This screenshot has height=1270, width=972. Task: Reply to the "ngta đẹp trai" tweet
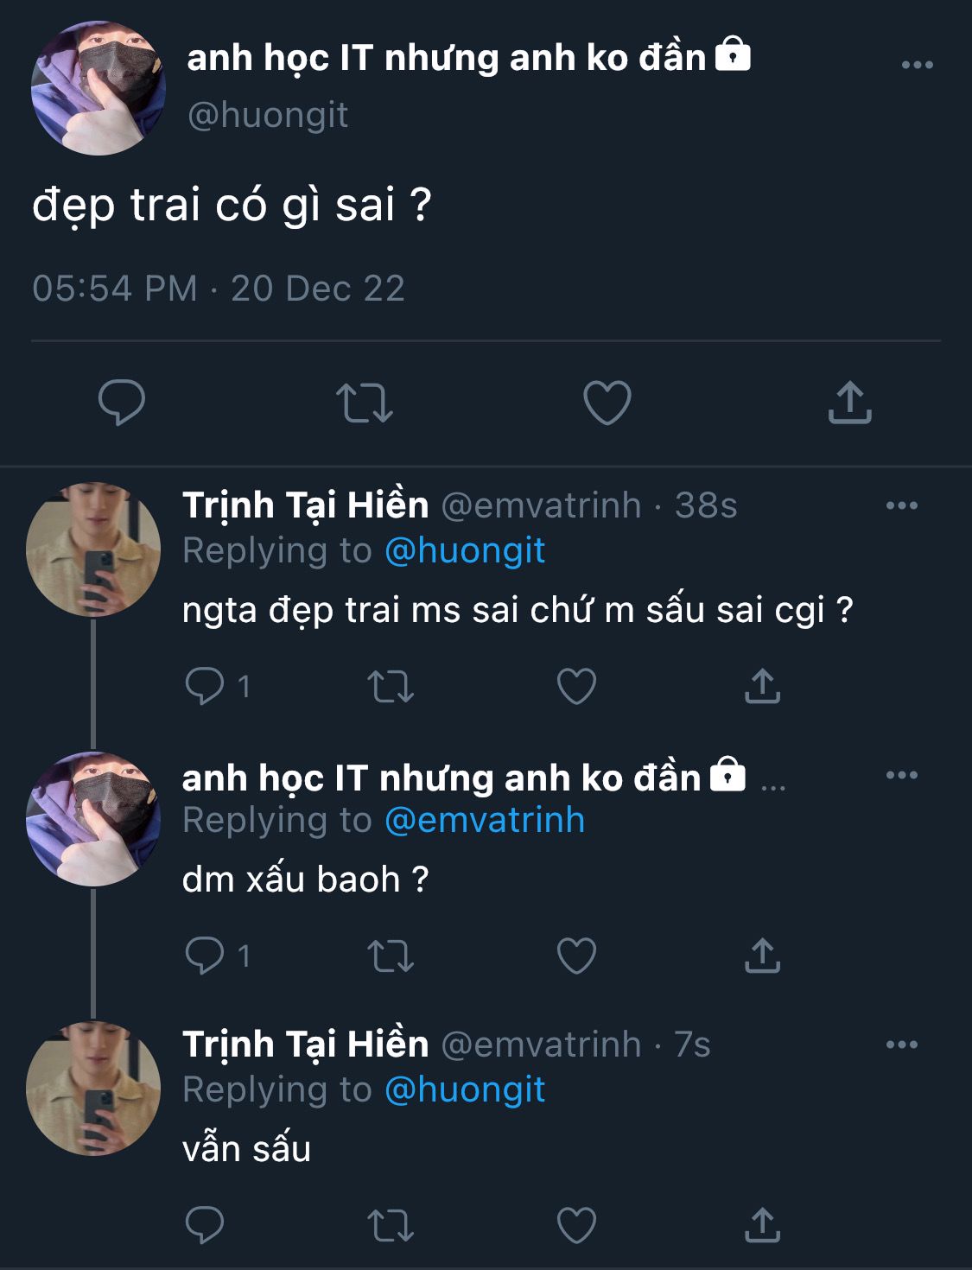coord(205,687)
